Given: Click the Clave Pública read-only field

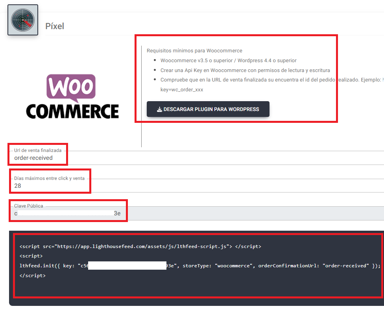Looking at the screenshot, I should pyautogui.click(x=197, y=213).
